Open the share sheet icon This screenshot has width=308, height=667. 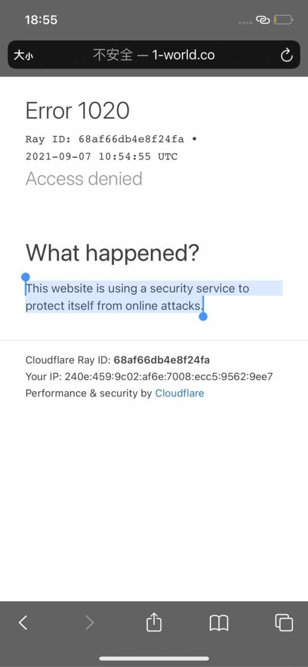(154, 622)
